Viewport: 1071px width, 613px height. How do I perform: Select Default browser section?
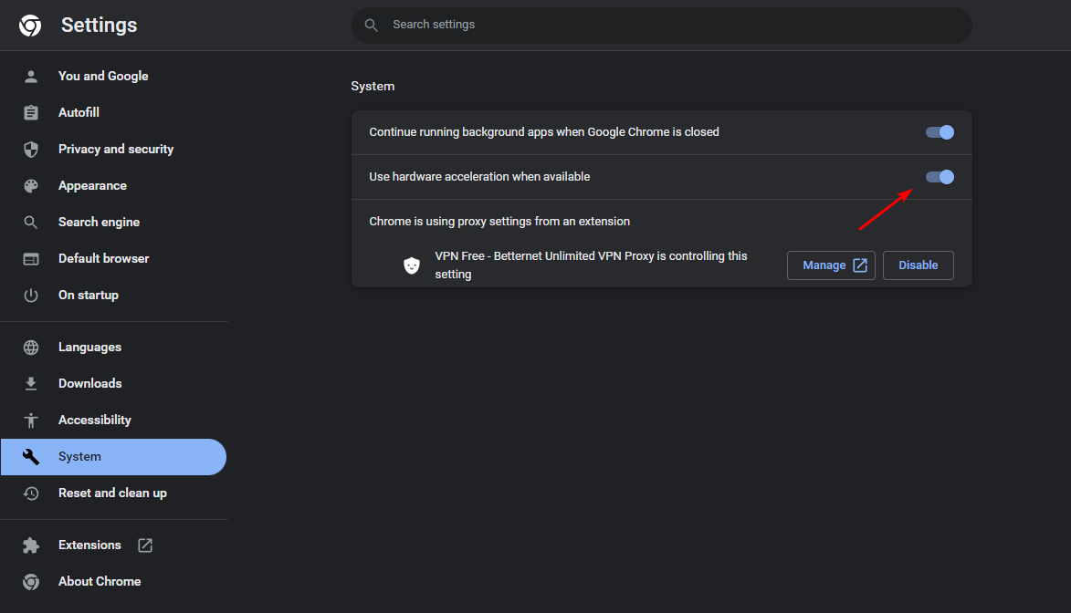point(113,259)
